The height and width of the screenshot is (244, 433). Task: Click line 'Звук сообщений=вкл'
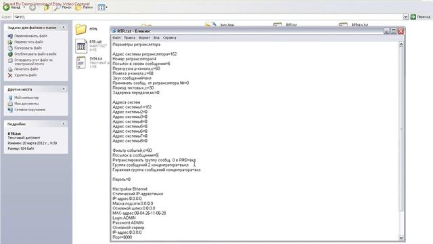pyautogui.click(x=132, y=79)
